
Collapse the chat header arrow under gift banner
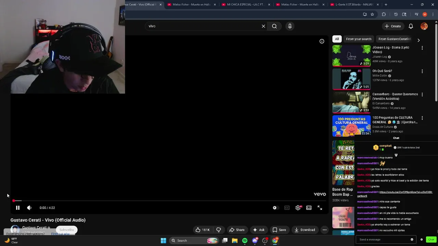pyautogui.click(x=396, y=155)
